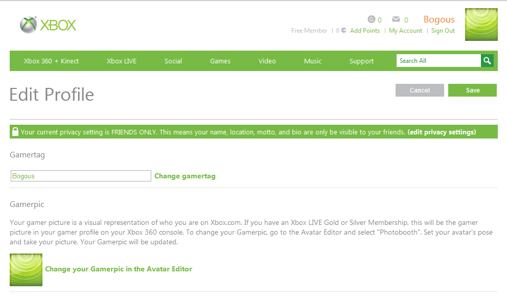The image size is (507, 299).
Task: Click the message count 0
Action: click(x=406, y=20)
